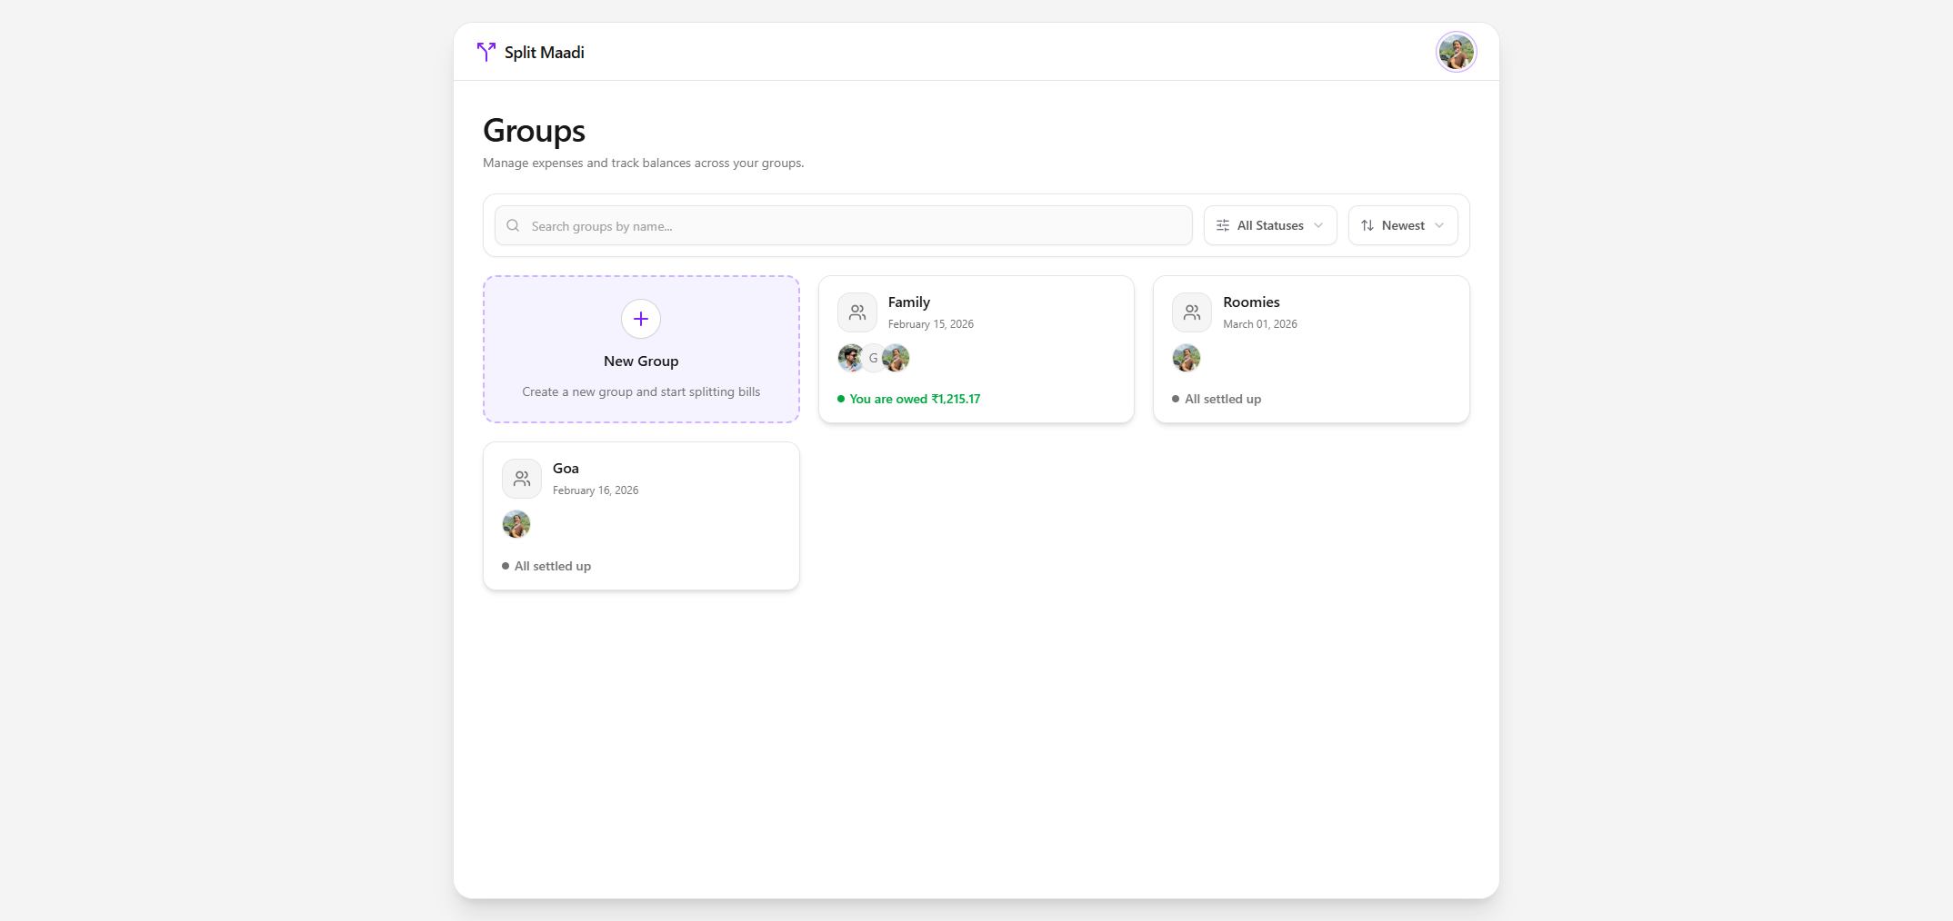Click inside the Search groups by name field
This screenshot has width=1953, height=921.
(846, 225)
